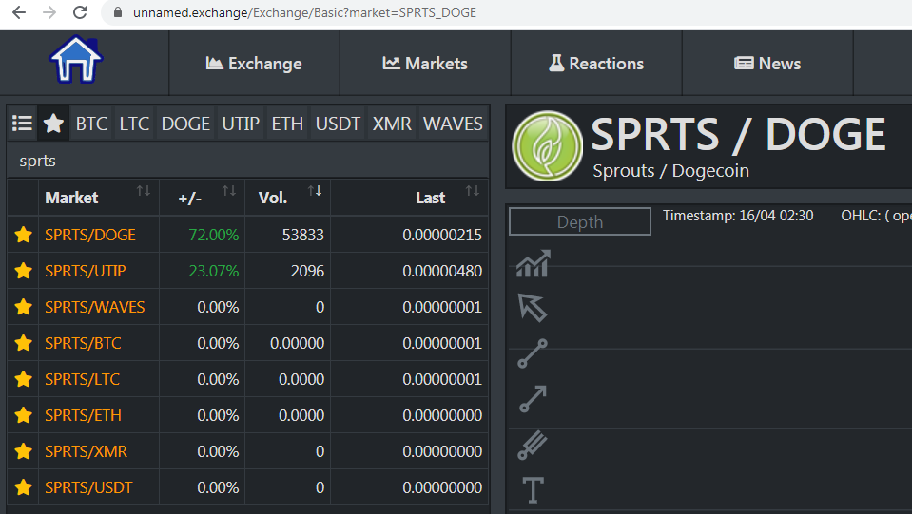This screenshot has width=912, height=514.
Task: Switch to BTC market tab
Action: click(x=91, y=124)
